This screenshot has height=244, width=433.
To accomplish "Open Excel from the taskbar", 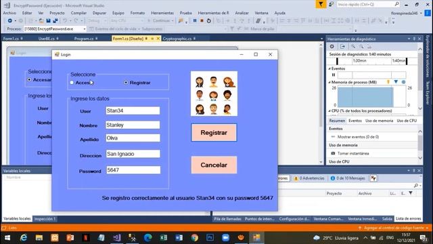I will click(x=163, y=238).
